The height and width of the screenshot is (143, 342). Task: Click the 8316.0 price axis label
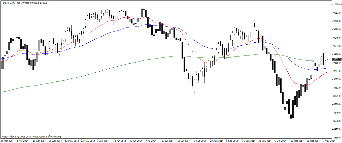[337, 138]
